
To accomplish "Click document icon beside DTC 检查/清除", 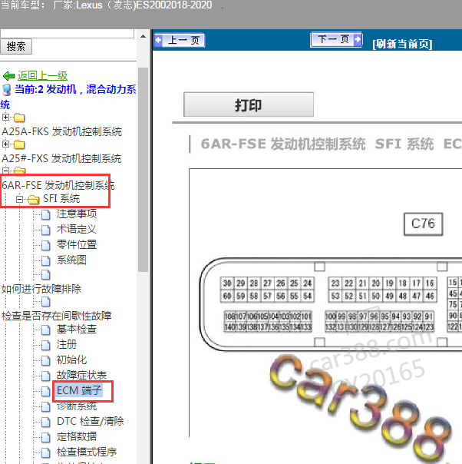I will tap(46, 423).
